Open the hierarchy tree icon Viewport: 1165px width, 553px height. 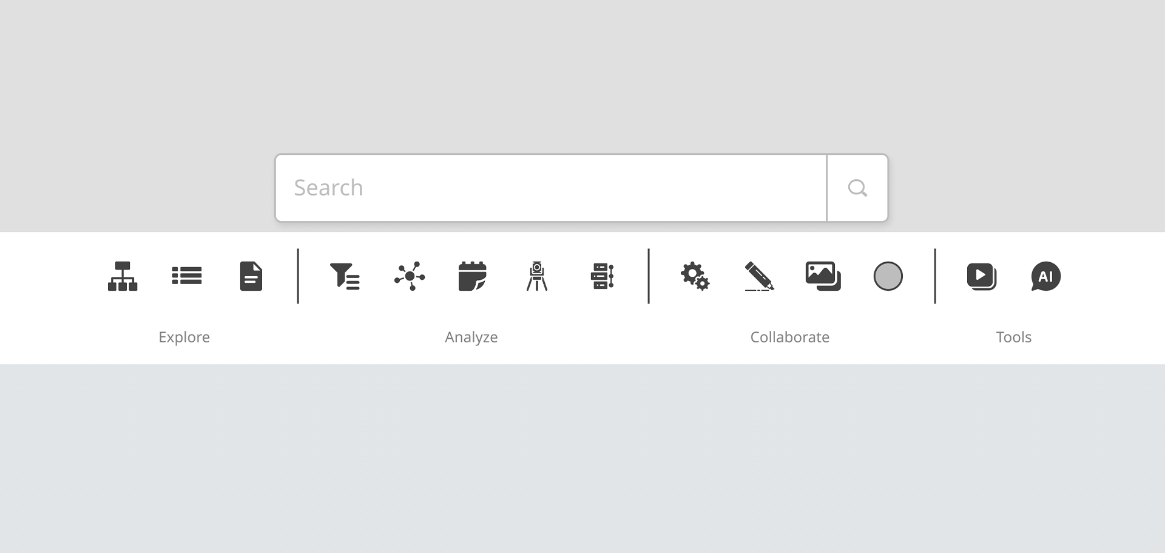[x=123, y=276]
